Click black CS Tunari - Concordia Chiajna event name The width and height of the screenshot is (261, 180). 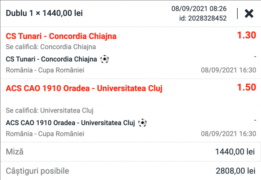(x=52, y=59)
